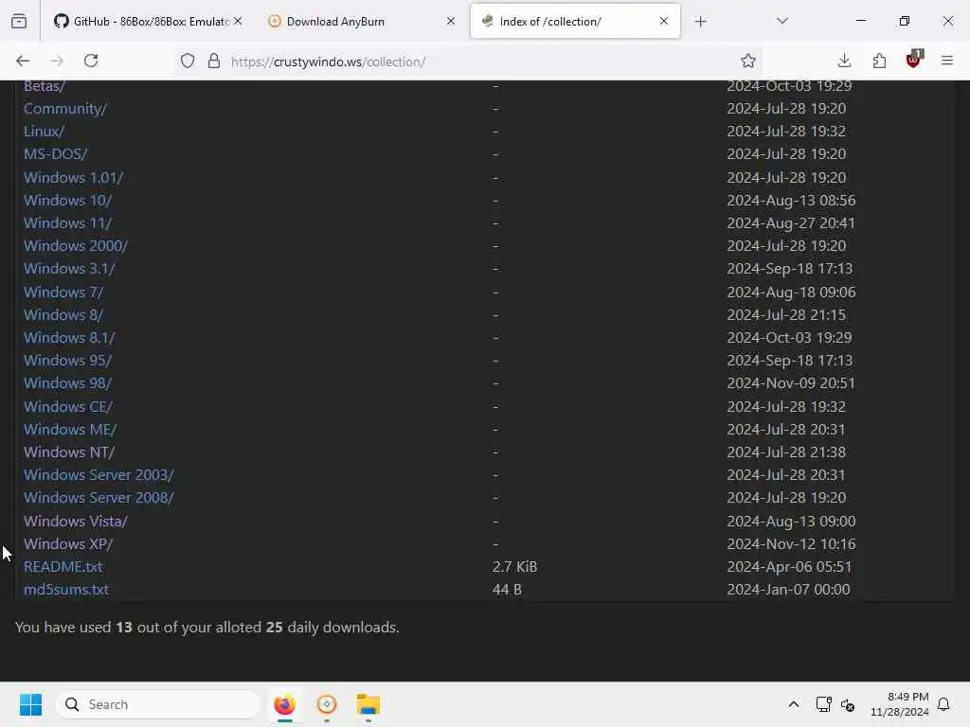Click the 44 B size value
The height and width of the screenshot is (727, 970).
(x=507, y=590)
